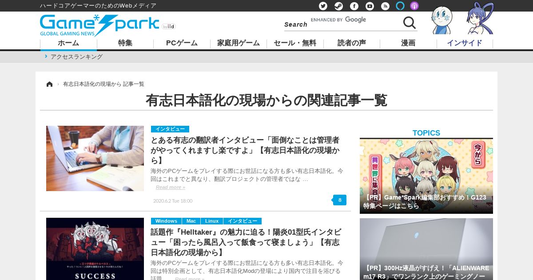Screen dimensions: 533x280
Task: Open the laptop typing article thumbnail
Action: point(95,158)
